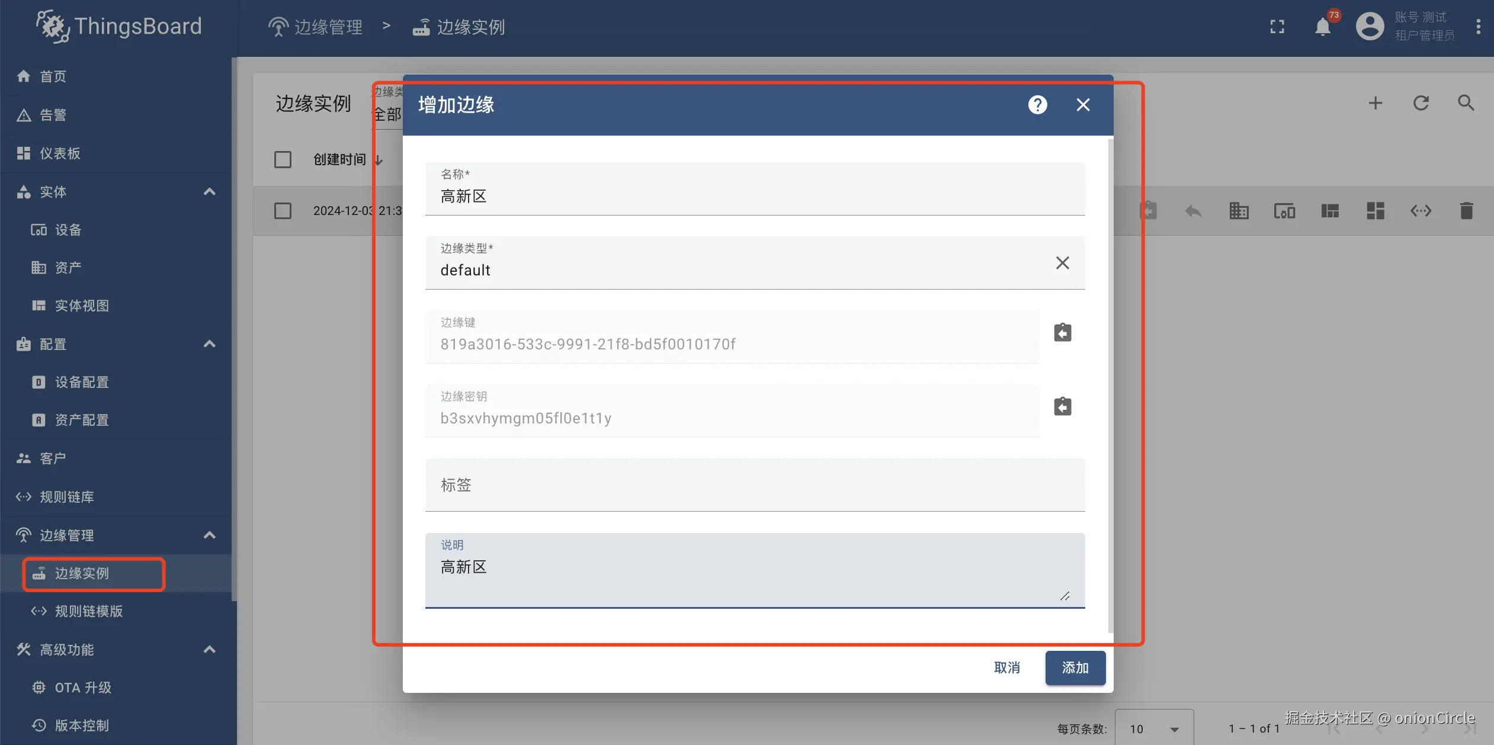The height and width of the screenshot is (745, 1494).
Task: Delete the edge row with the trash icon
Action: (x=1466, y=211)
